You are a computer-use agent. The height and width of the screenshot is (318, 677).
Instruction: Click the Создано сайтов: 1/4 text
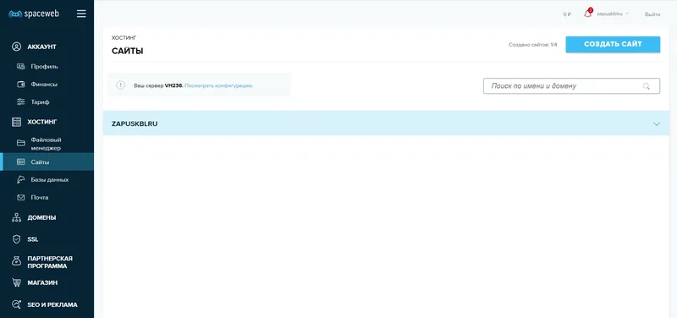(x=533, y=45)
